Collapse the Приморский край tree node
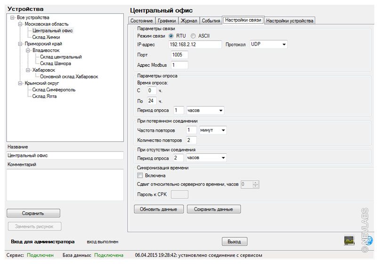The width and height of the screenshot is (379, 264). 20,44
